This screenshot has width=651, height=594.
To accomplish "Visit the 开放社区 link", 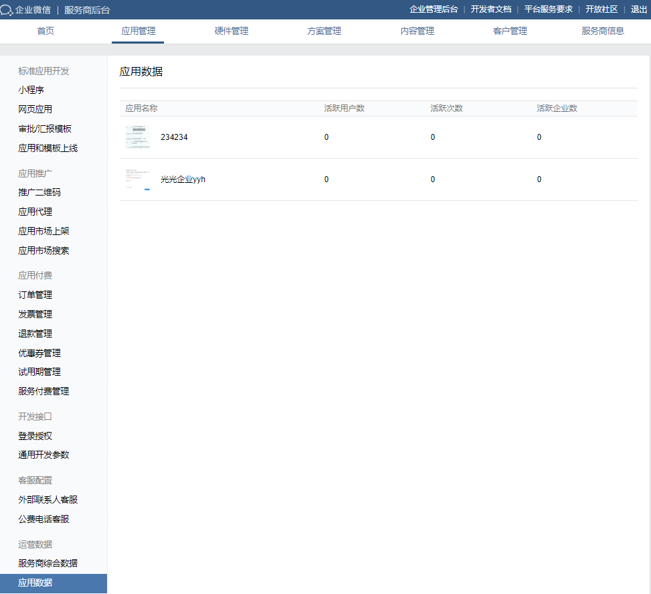I will click(x=601, y=9).
